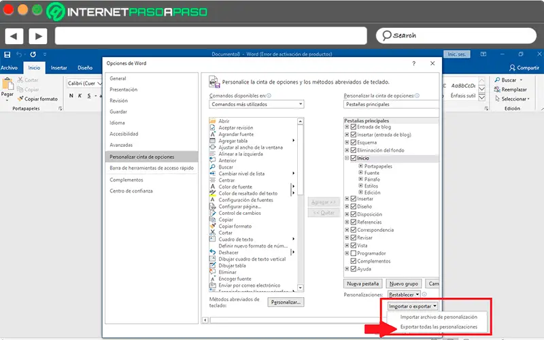
Task: Toggle italic K button in ribbon
Action: point(80,96)
